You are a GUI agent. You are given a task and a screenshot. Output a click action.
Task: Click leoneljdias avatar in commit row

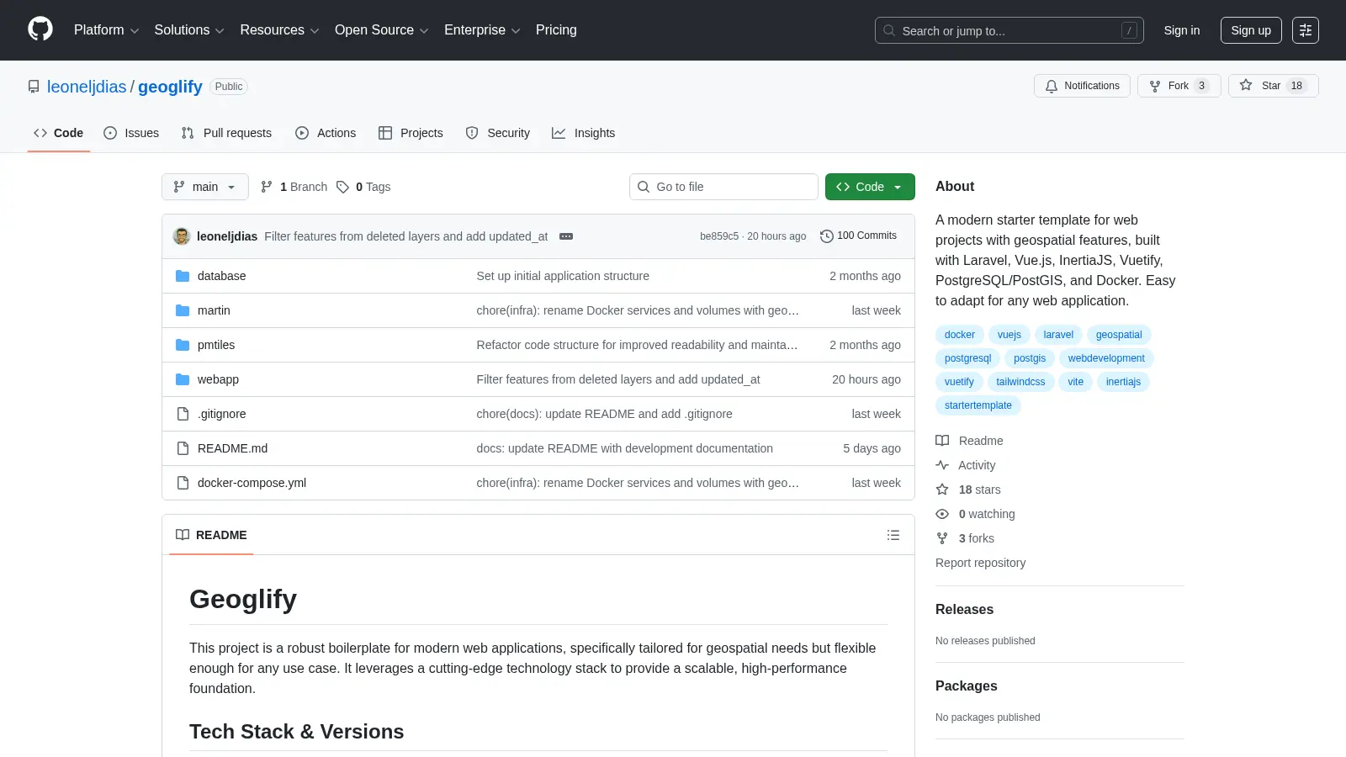[182, 236]
